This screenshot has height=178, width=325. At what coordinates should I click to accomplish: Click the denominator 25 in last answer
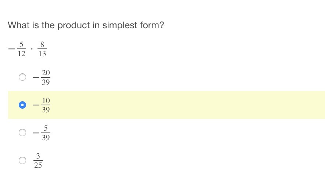point(38,165)
